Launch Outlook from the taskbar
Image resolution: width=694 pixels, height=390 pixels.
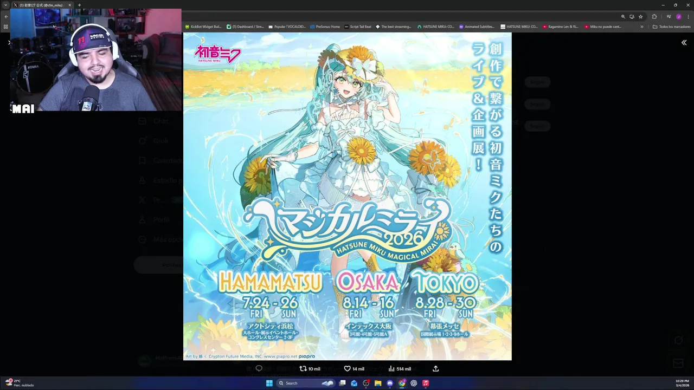point(354,383)
